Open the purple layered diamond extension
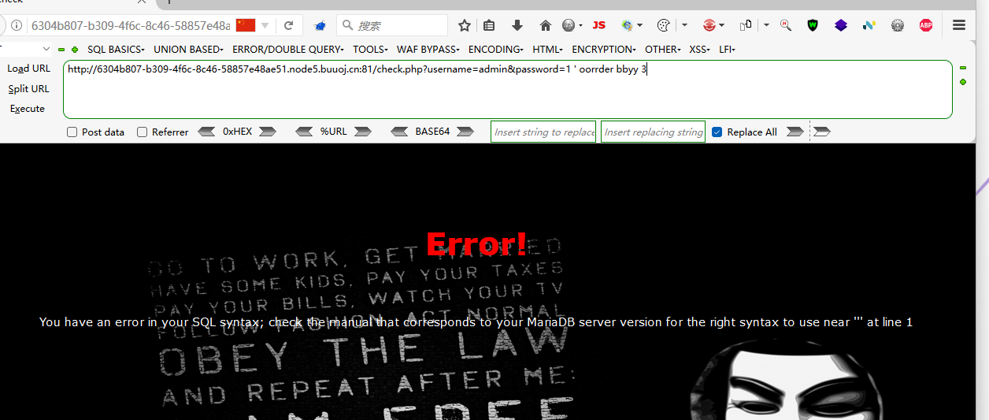The image size is (989, 420). pyautogui.click(x=841, y=25)
